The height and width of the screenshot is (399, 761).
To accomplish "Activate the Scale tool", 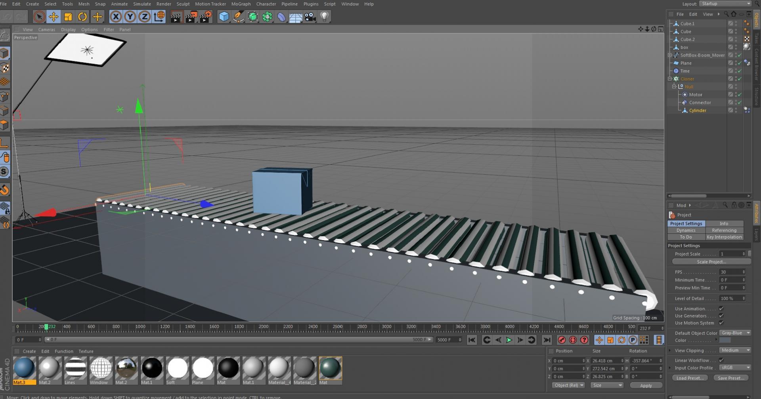I will 68,17.
